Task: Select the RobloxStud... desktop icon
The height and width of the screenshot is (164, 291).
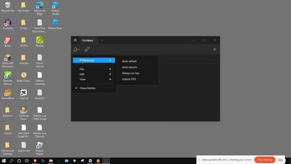Action: (55, 24)
